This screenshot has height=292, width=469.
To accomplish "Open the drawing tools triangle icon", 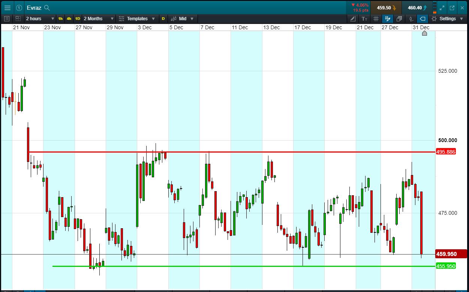I will coord(353,18).
